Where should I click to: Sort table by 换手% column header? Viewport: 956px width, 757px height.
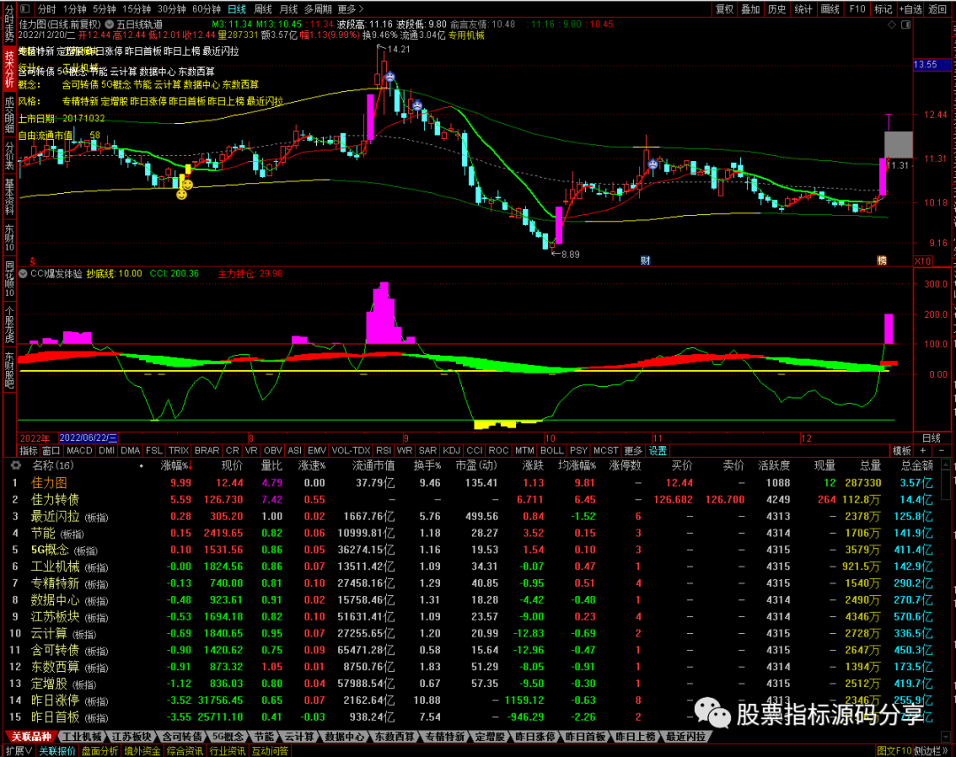pos(427,466)
